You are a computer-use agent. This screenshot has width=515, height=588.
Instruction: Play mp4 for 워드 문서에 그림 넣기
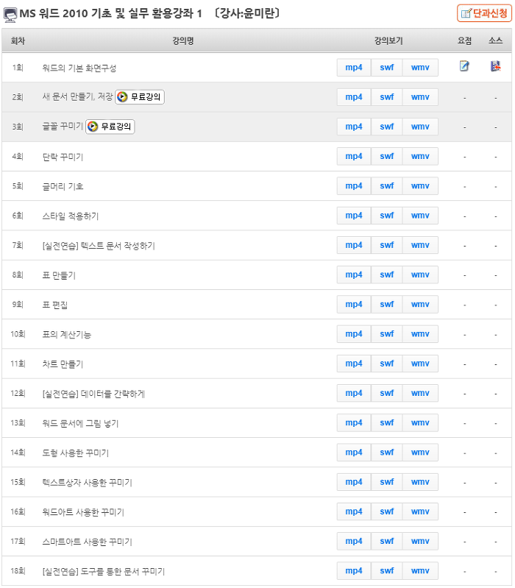[x=354, y=423]
